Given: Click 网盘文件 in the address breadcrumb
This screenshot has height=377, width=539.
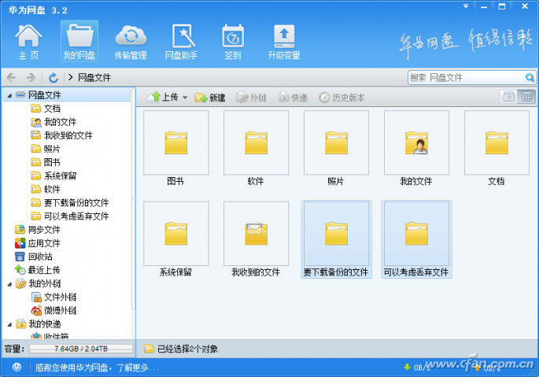Looking at the screenshot, I should tap(94, 77).
